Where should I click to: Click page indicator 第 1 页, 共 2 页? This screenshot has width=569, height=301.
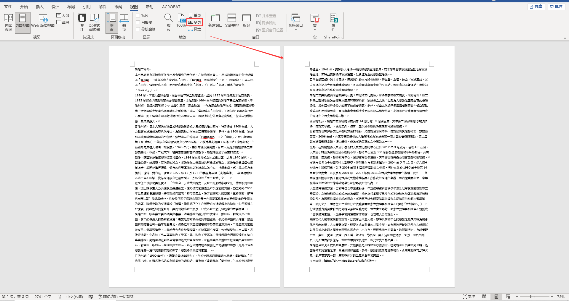tap(15, 297)
